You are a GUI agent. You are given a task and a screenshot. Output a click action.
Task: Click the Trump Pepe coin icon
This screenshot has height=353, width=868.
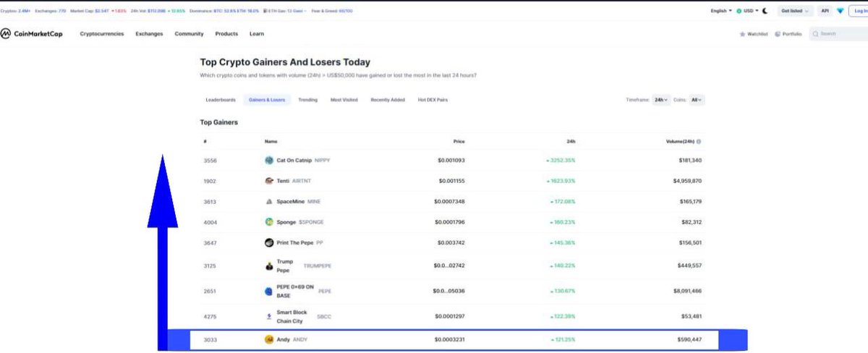click(269, 266)
